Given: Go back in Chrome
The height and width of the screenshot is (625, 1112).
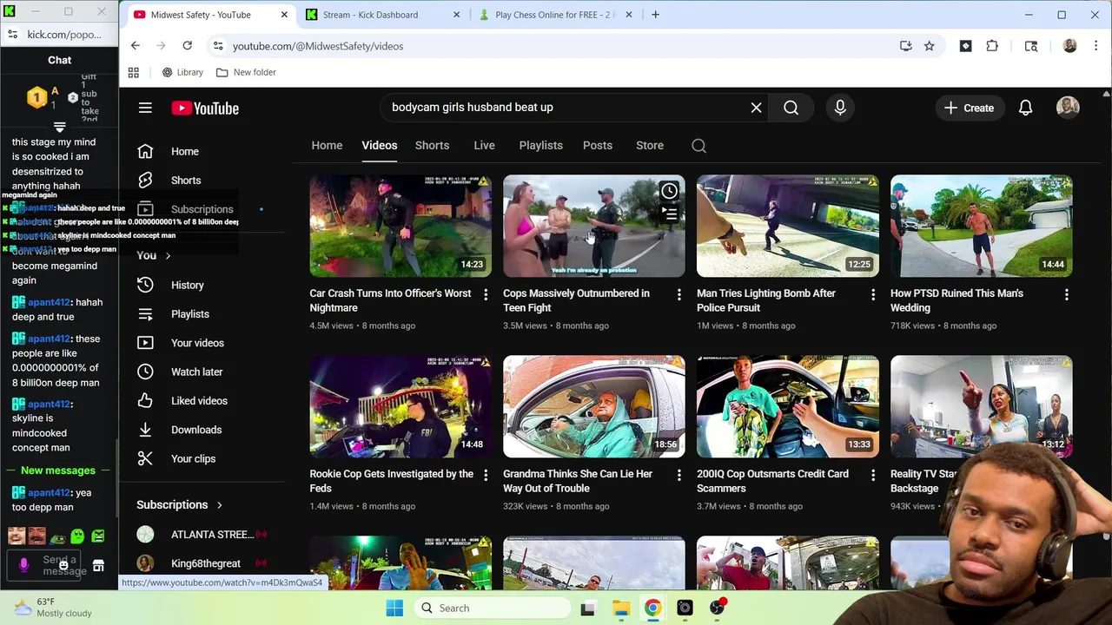Looking at the screenshot, I should pyautogui.click(x=136, y=46).
